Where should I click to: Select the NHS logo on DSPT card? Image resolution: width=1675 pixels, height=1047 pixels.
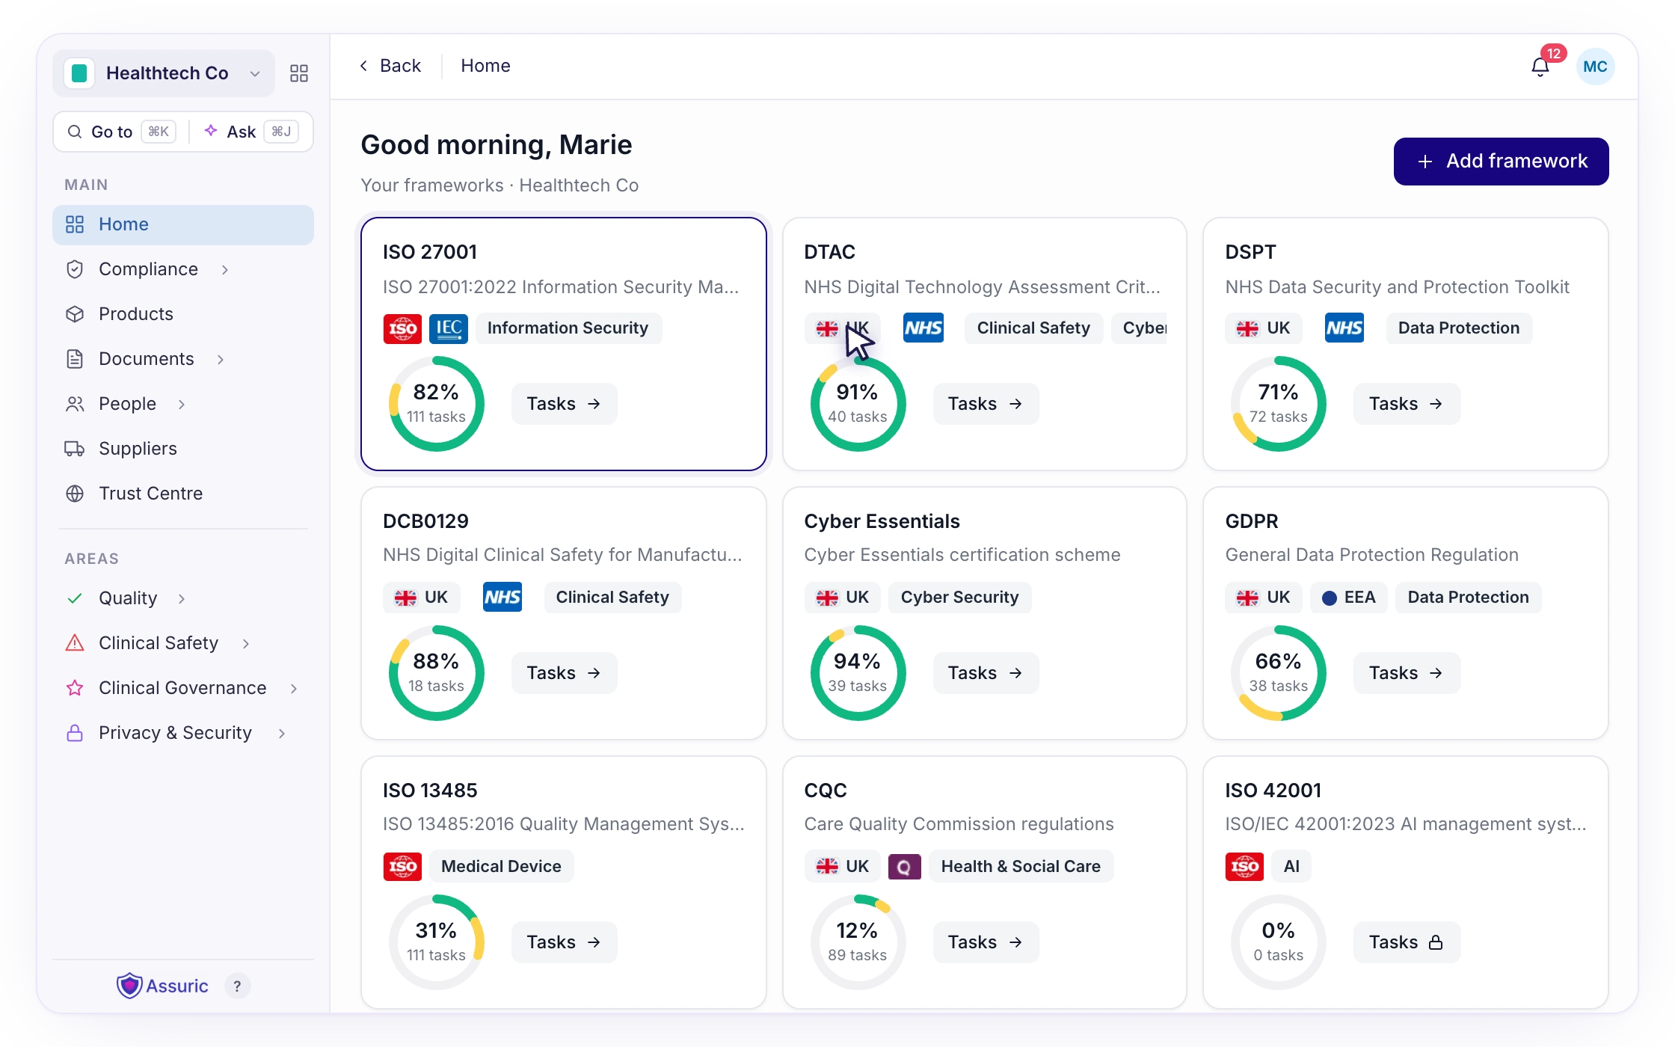(x=1344, y=328)
